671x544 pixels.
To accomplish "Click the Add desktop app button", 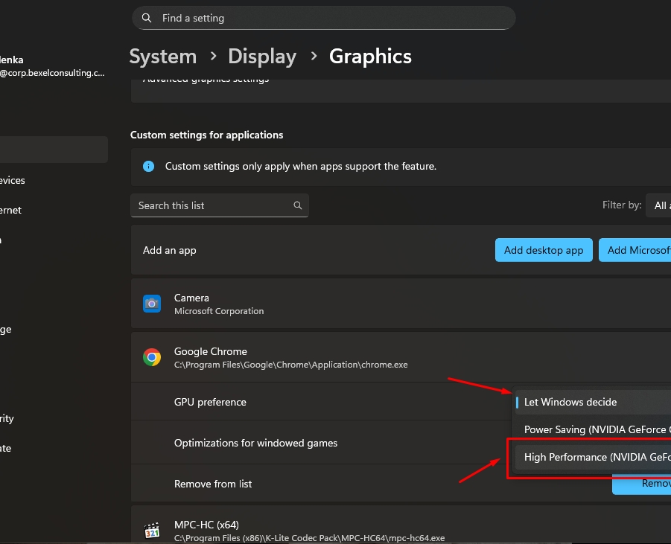I will tap(544, 250).
